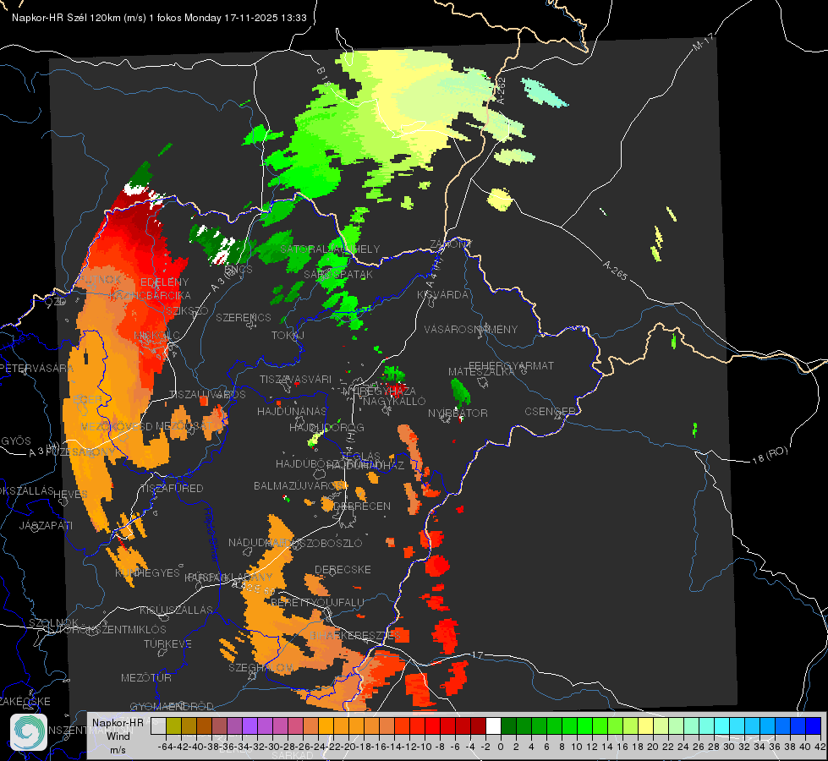
Task: Click the KISVÁRDA town label
Action: coord(442,295)
